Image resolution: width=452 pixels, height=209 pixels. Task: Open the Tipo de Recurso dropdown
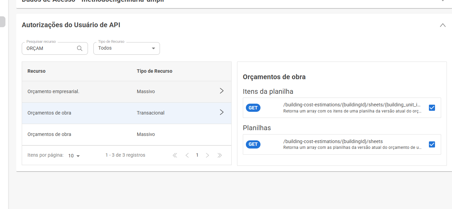click(x=127, y=48)
